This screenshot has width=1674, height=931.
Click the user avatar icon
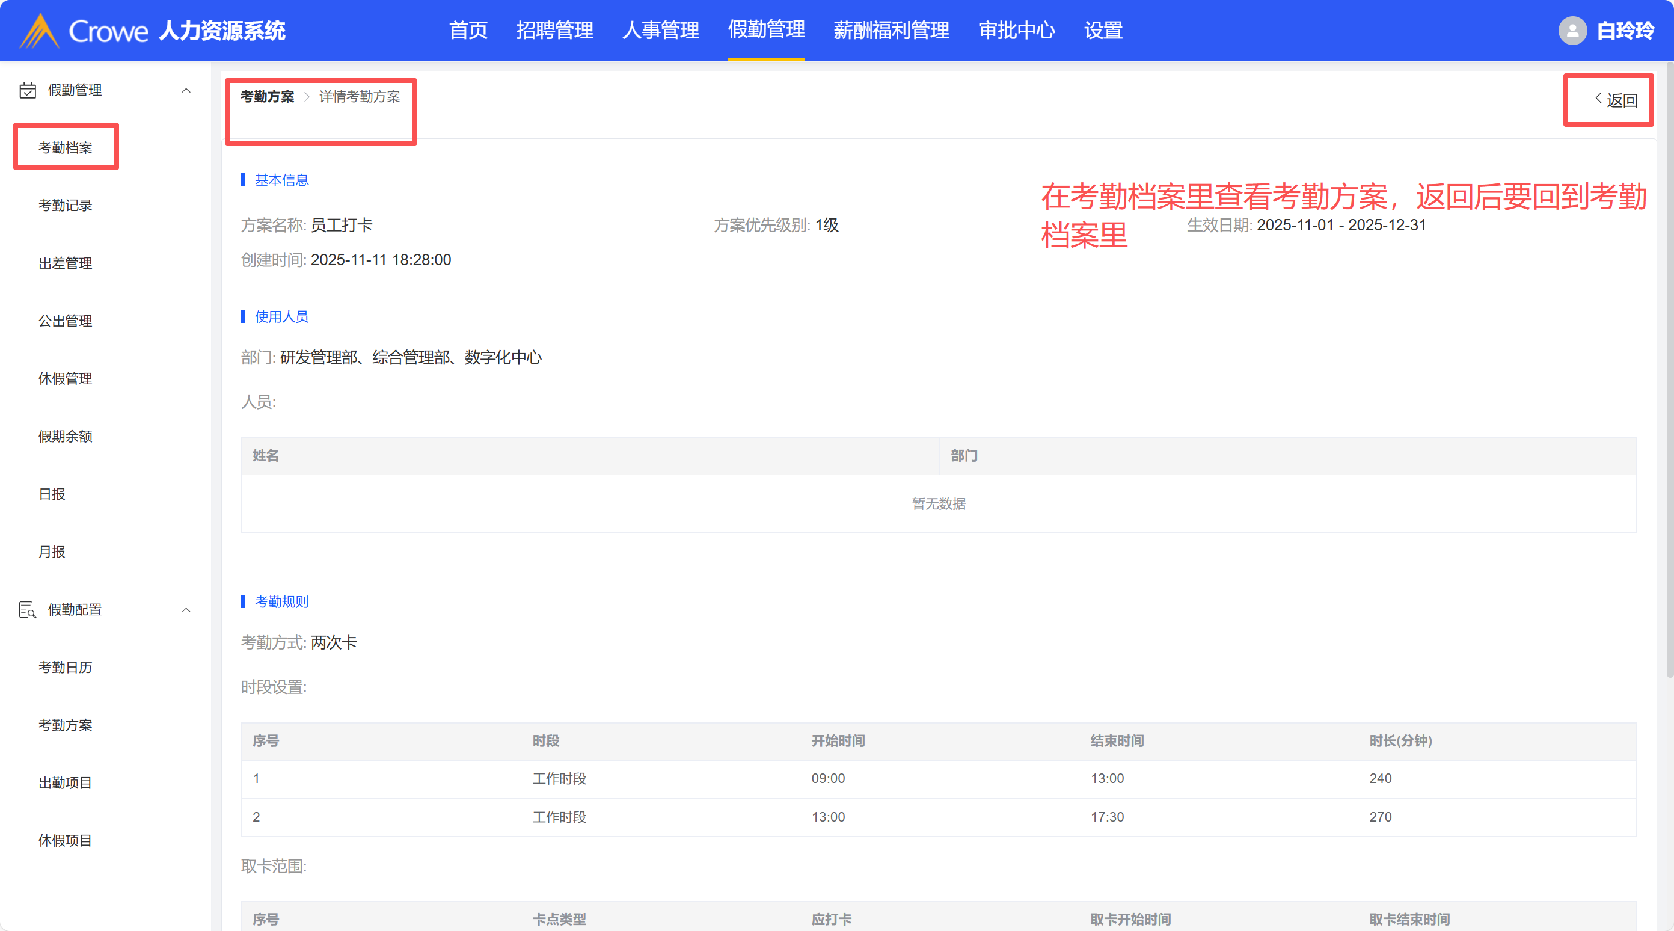[1572, 31]
